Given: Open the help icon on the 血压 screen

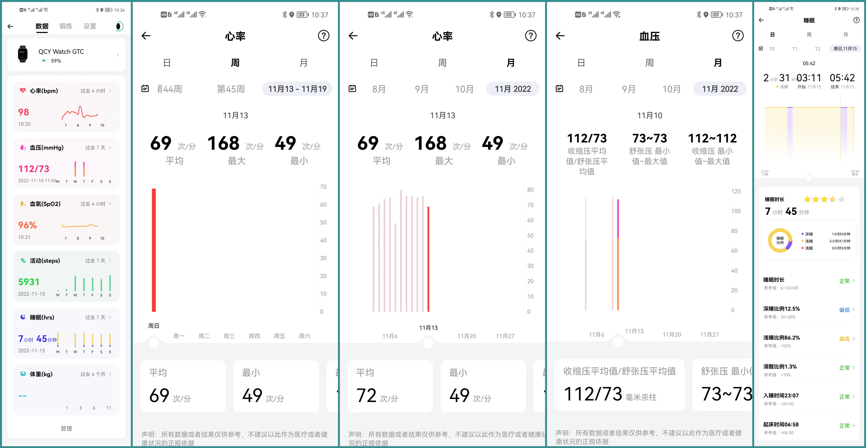Looking at the screenshot, I should pos(738,36).
